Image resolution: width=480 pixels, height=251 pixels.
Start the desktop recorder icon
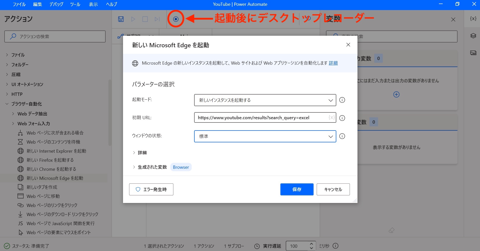coord(176,19)
